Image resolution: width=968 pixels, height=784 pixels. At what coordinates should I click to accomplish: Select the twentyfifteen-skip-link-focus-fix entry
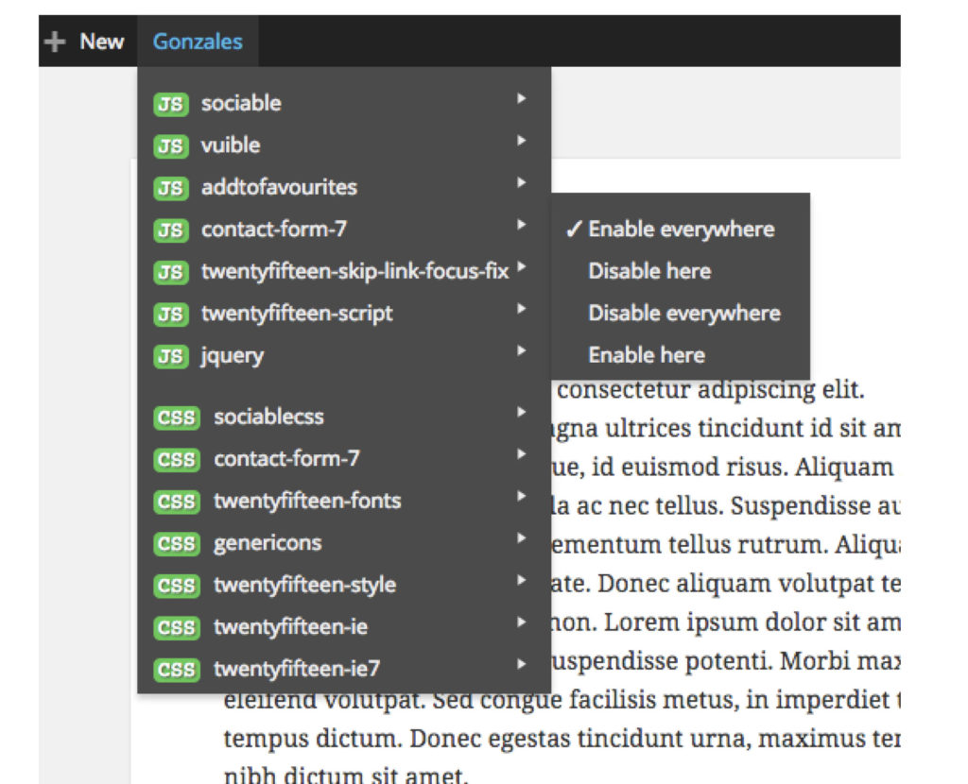point(354,272)
